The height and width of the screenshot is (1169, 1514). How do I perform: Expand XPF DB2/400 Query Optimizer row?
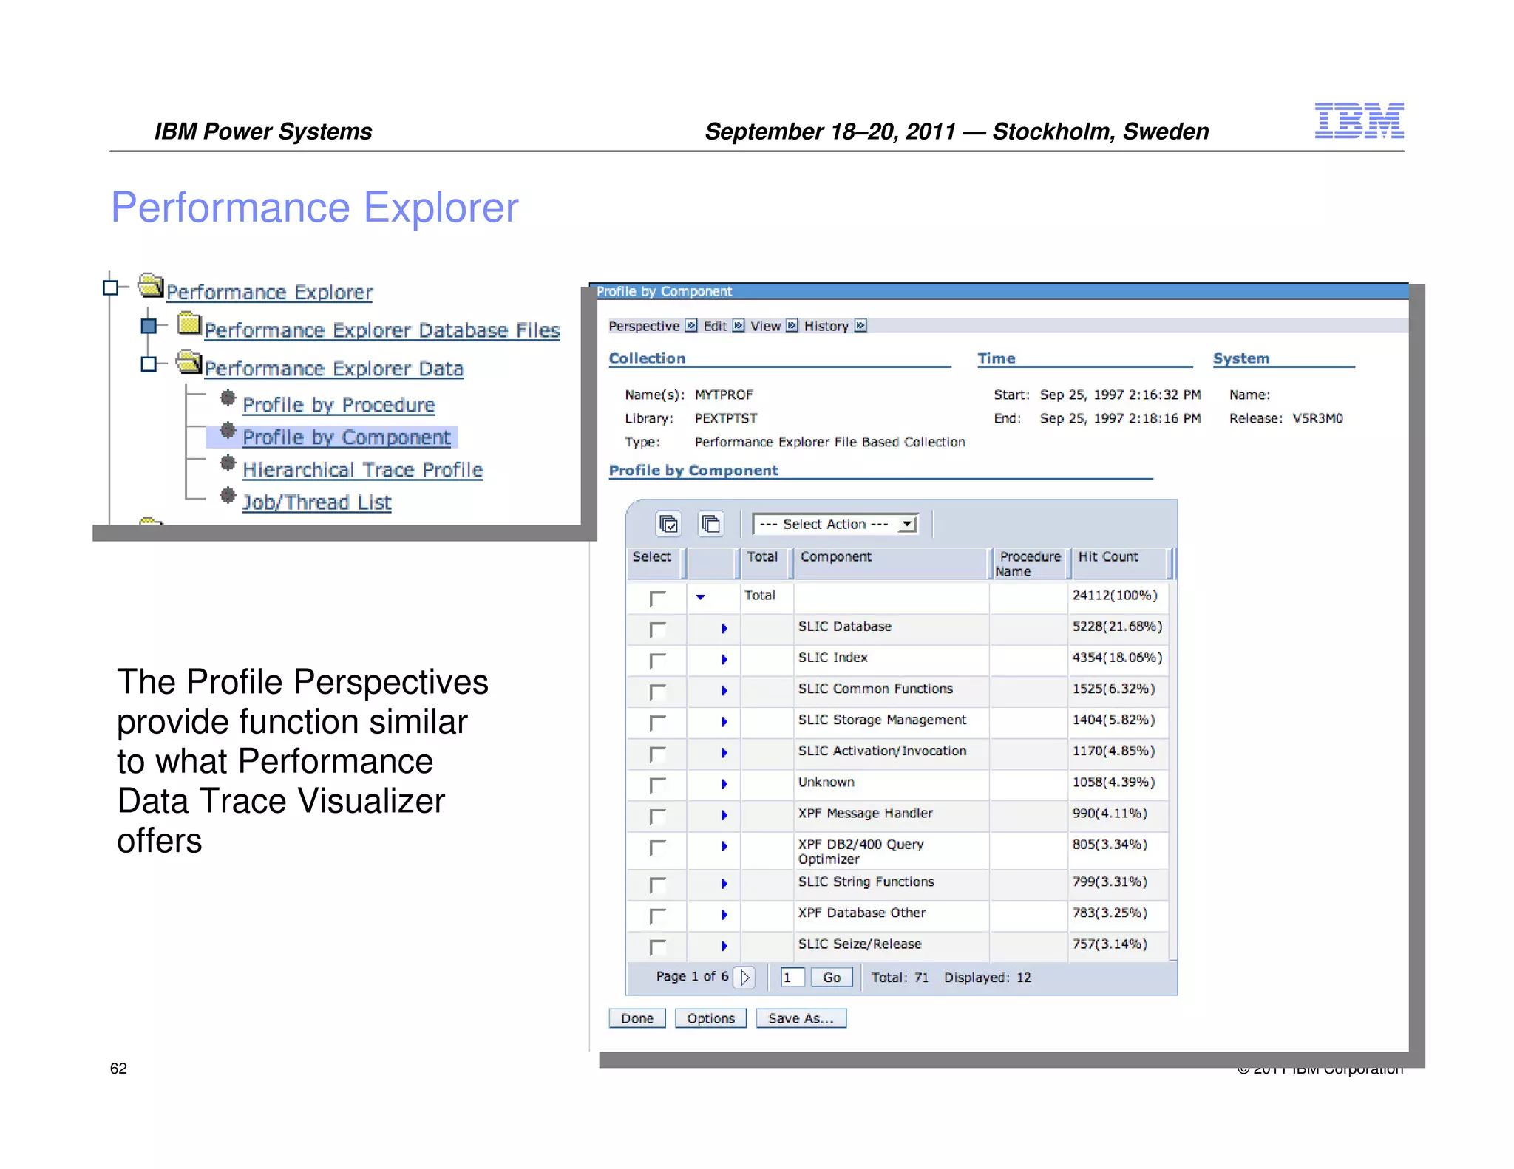(724, 846)
